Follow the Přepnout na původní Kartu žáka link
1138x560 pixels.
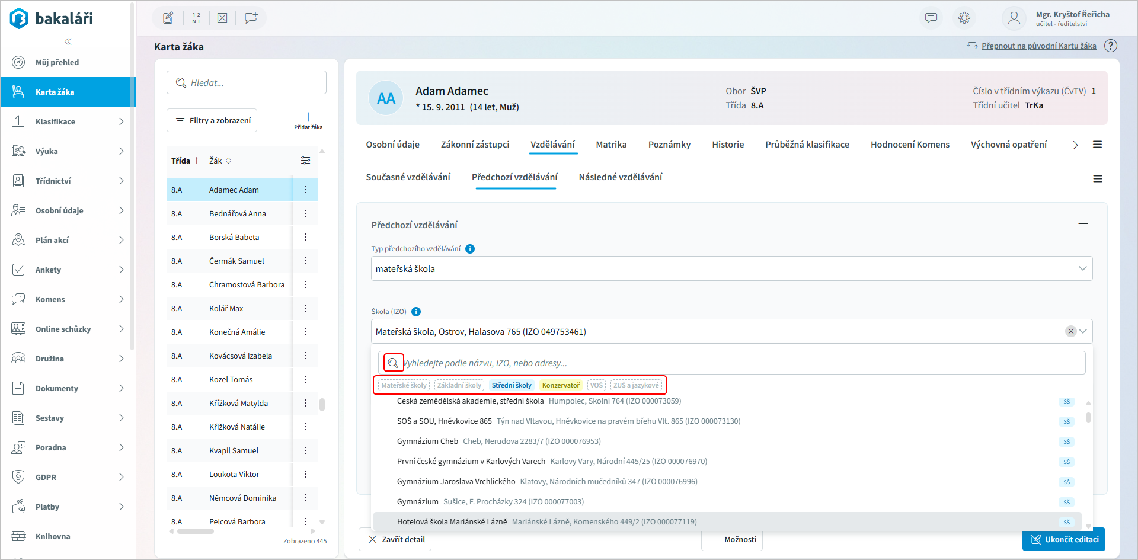pos(1038,46)
